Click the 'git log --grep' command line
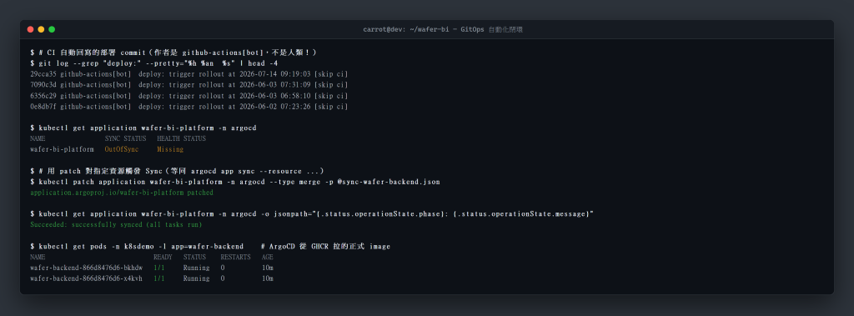This screenshot has height=316, width=854. [x=154, y=63]
